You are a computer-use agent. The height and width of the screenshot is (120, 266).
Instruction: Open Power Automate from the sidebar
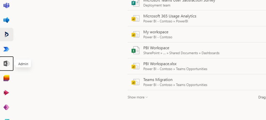7,49
